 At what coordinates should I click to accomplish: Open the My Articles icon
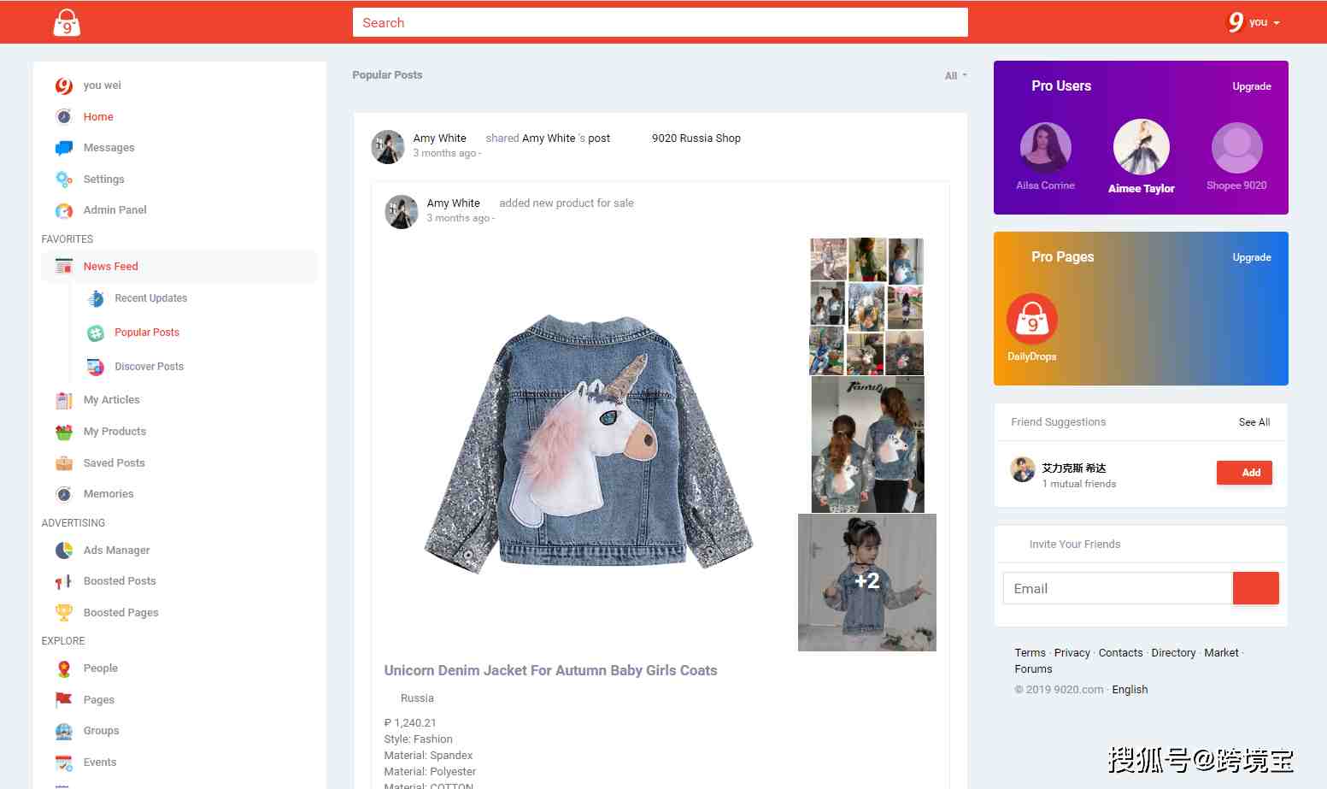click(x=64, y=400)
